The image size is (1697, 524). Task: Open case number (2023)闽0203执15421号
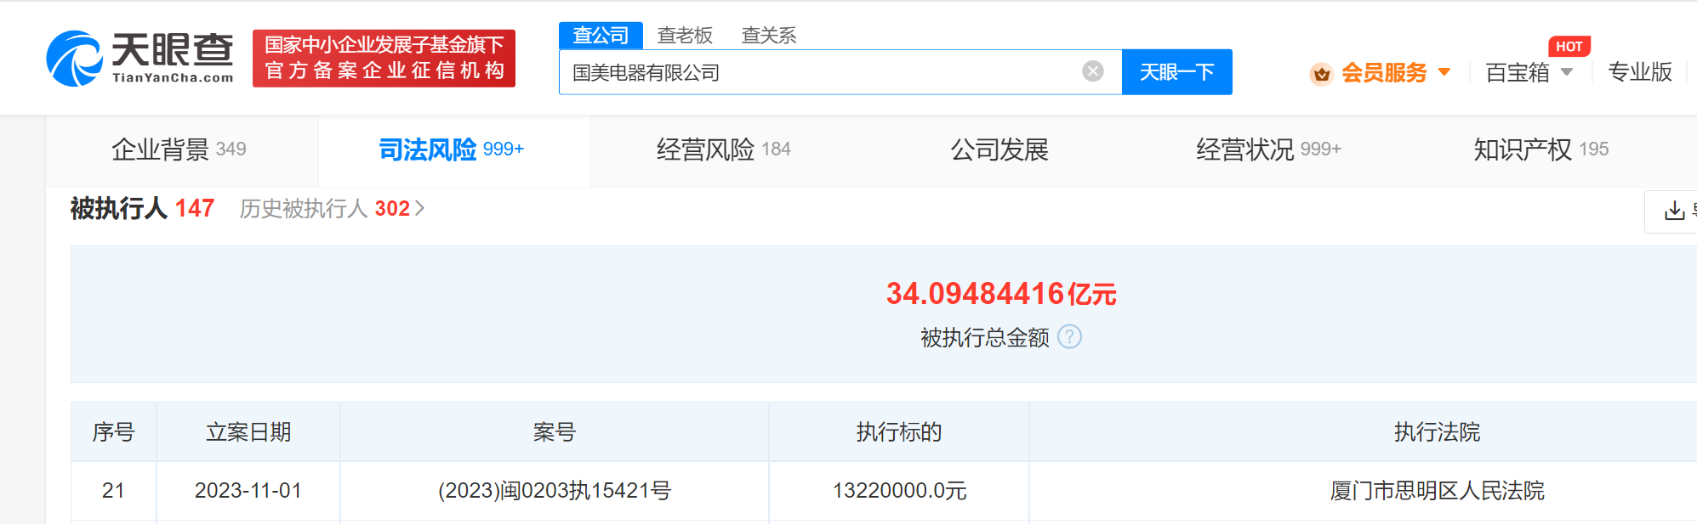(555, 491)
